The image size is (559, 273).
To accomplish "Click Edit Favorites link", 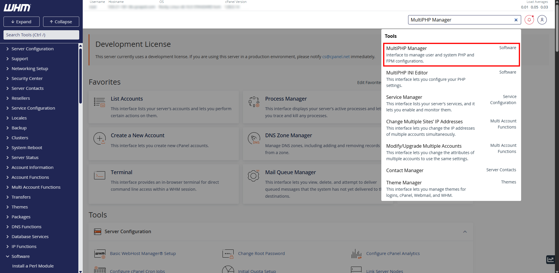I will [369, 83].
